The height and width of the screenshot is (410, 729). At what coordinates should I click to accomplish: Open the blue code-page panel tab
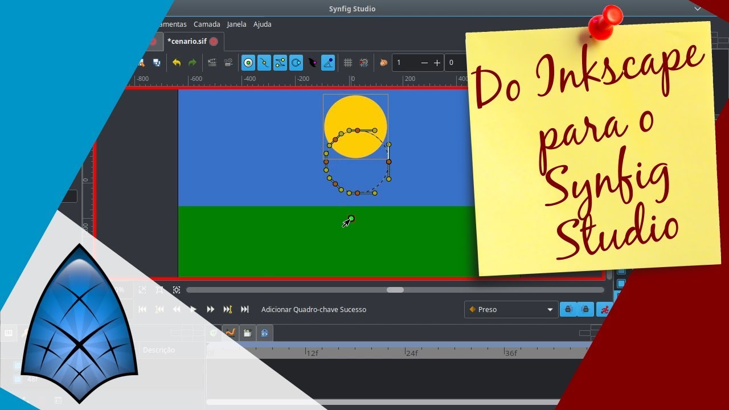265,333
